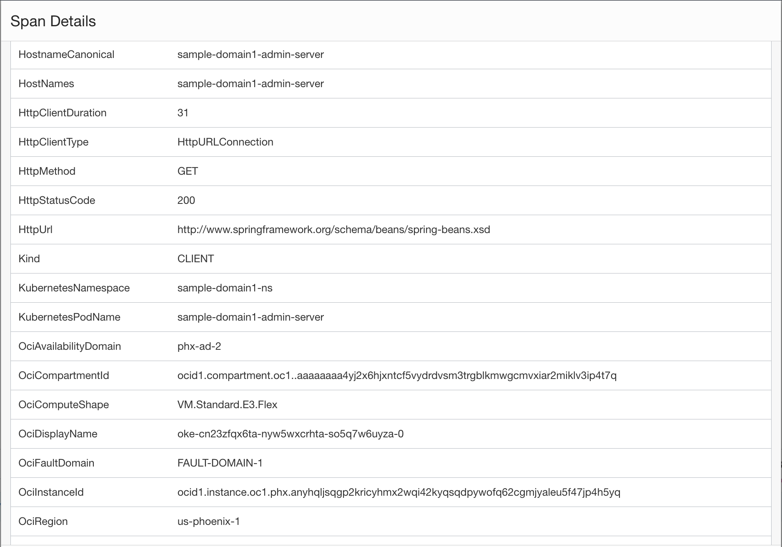Viewport: 782px width, 547px height.
Task: Select the HttpMethod GET value
Action: [188, 171]
